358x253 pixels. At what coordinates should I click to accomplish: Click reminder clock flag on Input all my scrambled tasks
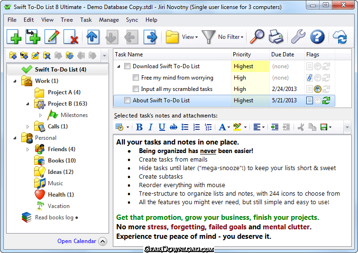[x=318, y=89]
